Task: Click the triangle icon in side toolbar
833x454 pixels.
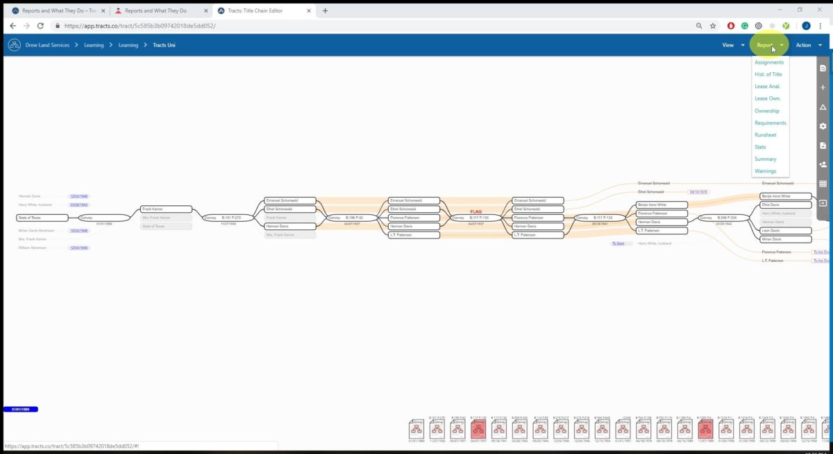Action: pyautogui.click(x=823, y=107)
